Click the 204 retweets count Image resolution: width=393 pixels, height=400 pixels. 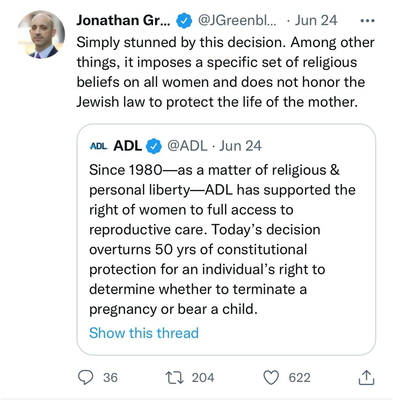point(203,378)
